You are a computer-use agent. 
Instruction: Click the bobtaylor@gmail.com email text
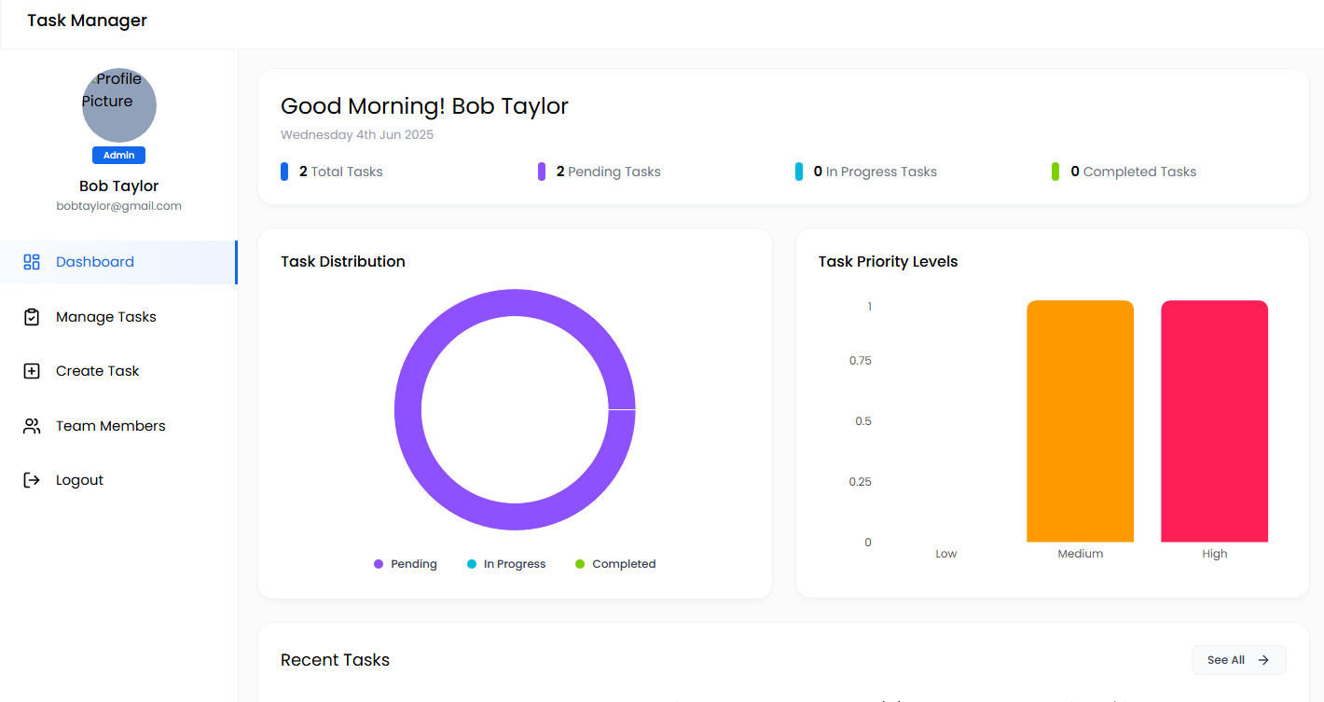point(118,206)
